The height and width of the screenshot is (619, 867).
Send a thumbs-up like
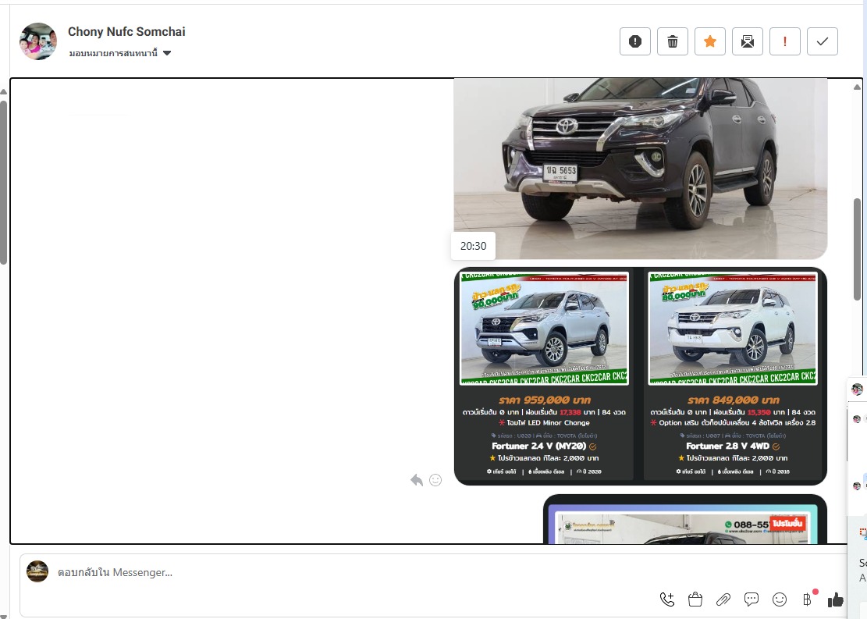point(836,599)
